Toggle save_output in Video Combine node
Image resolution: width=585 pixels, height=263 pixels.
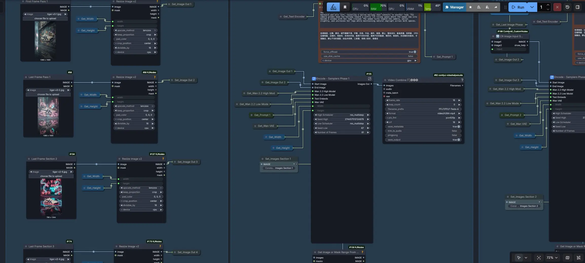pos(458,140)
